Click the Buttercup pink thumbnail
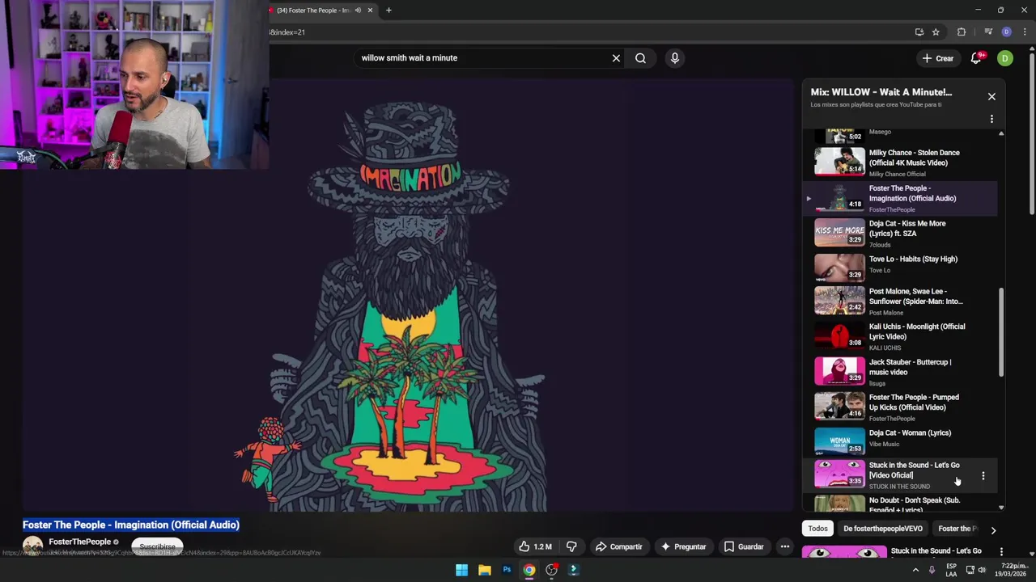1036x582 pixels. tap(839, 370)
